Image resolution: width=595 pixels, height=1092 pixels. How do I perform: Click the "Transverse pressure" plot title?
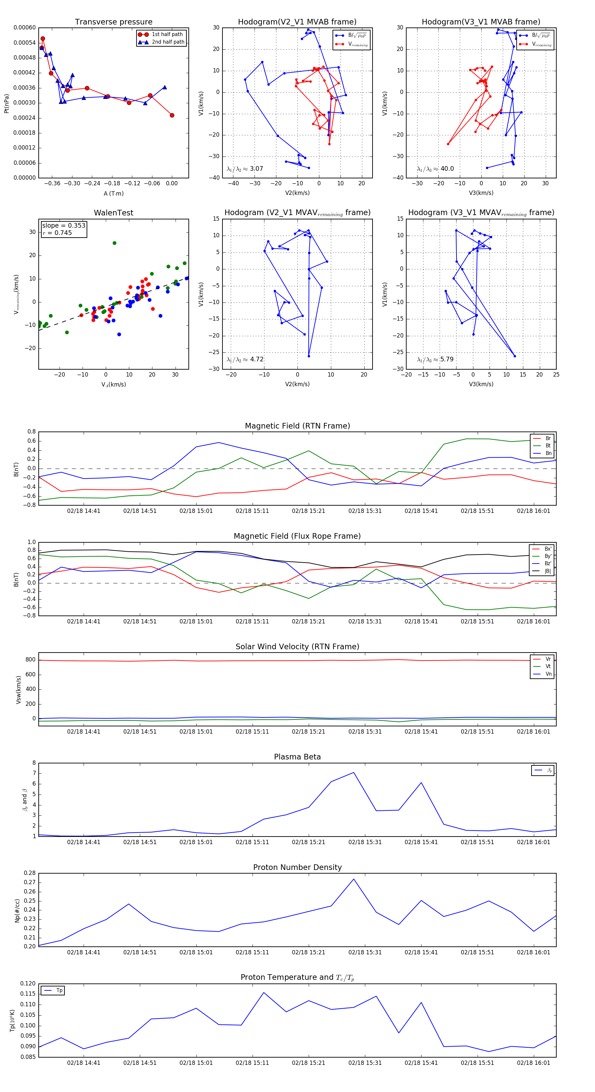(x=113, y=22)
